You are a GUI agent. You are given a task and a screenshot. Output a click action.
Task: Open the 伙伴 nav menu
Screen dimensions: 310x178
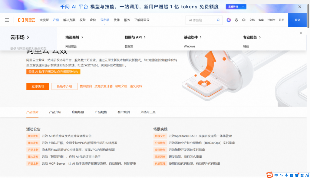coord(117,20)
